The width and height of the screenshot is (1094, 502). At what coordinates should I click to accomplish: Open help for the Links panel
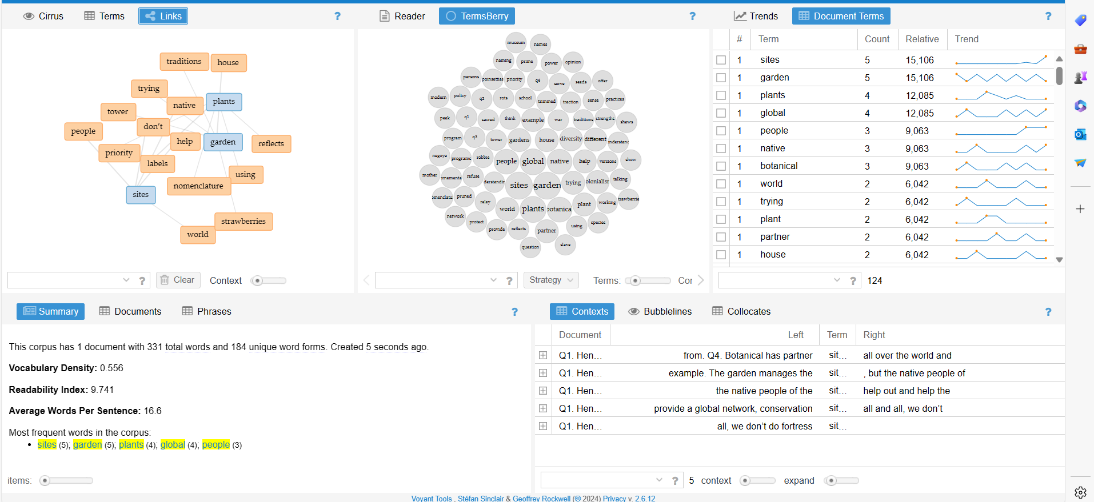pyautogui.click(x=337, y=16)
